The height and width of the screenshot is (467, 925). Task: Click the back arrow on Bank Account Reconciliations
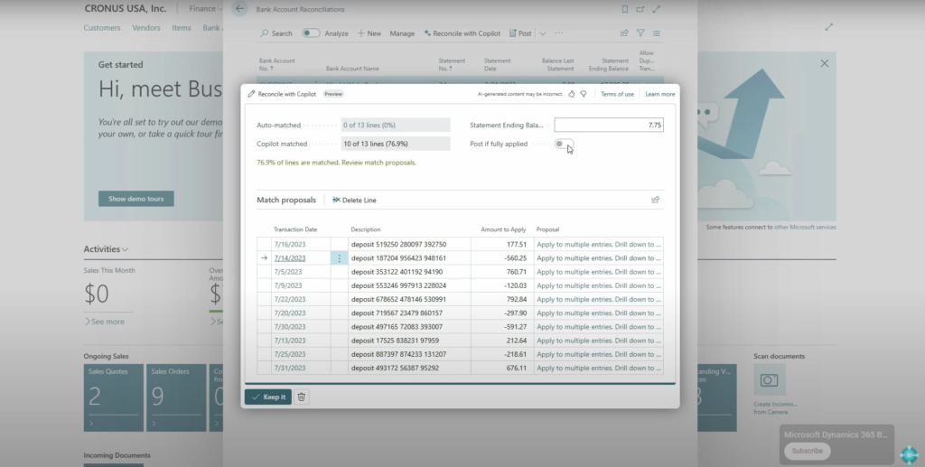(239, 9)
